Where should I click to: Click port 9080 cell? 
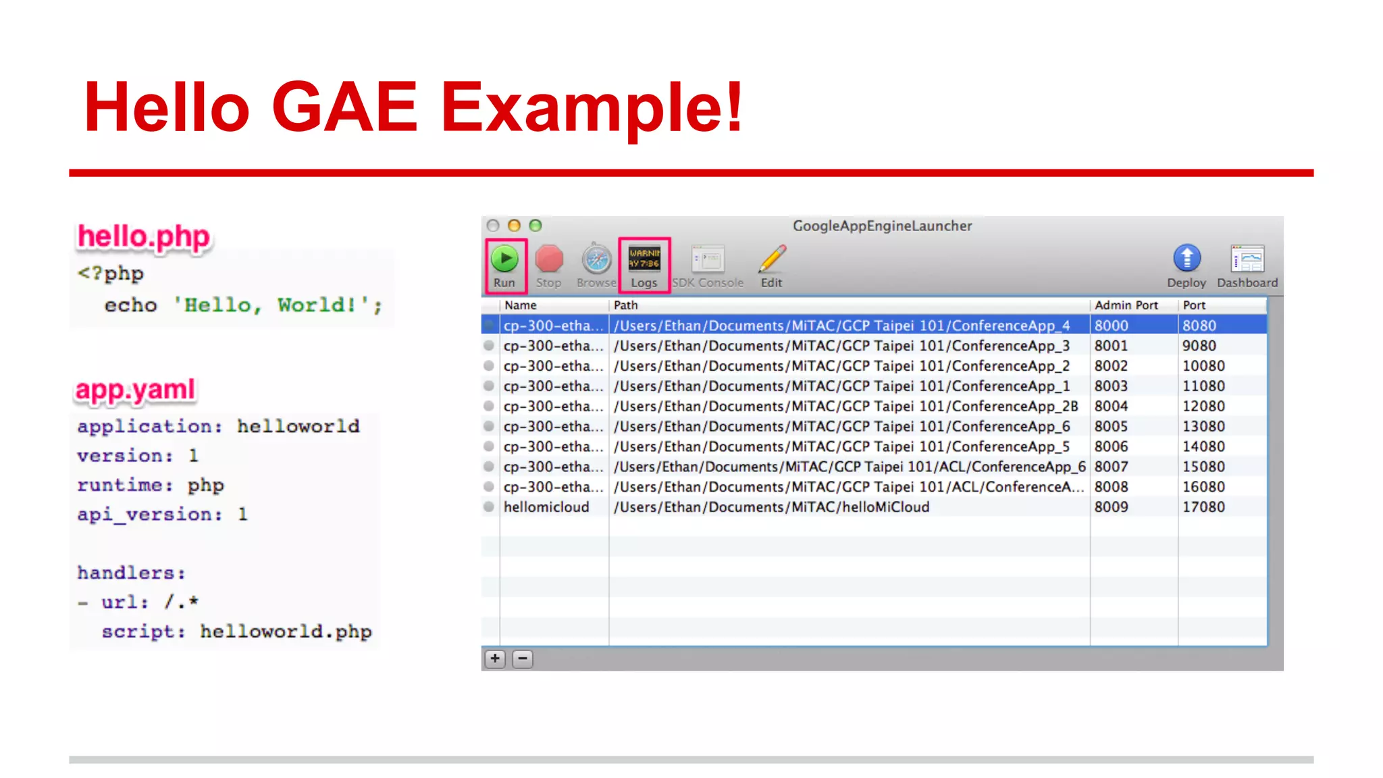click(x=1199, y=346)
